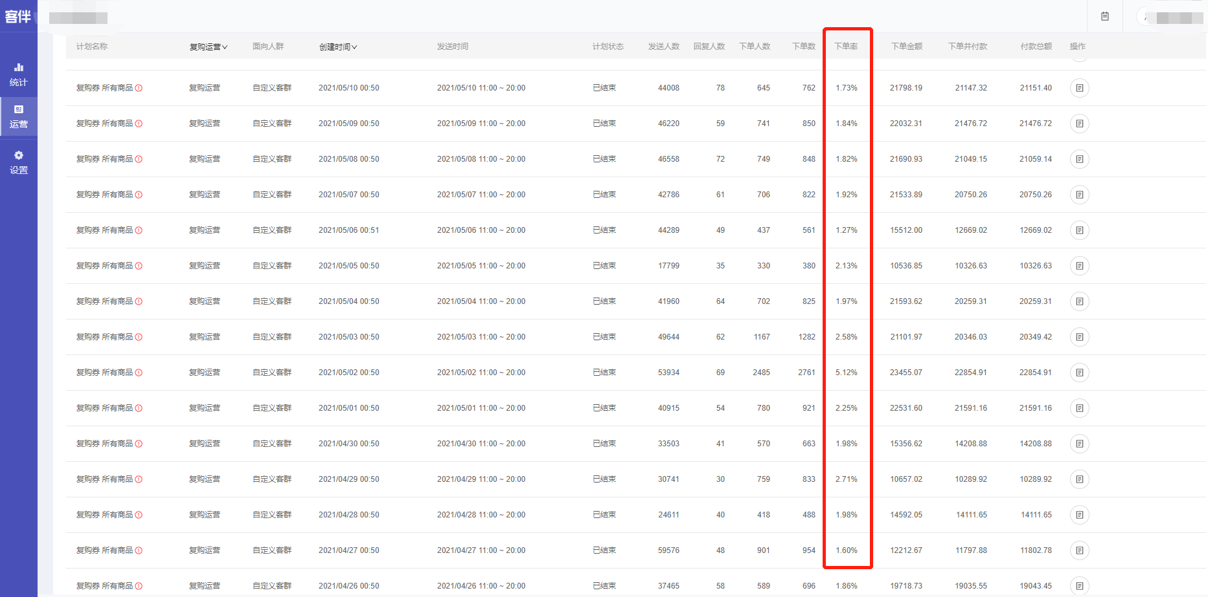The height and width of the screenshot is (597, 1208).
Task: Click 复购券 所有商品 name in 2021/04/30 row
Action: 104,444
